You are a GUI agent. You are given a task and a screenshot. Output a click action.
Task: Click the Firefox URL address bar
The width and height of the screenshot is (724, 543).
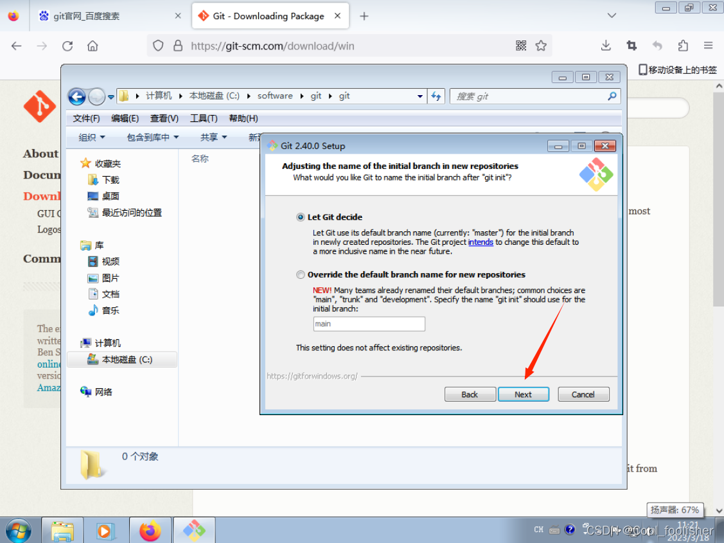pos(349,46)
